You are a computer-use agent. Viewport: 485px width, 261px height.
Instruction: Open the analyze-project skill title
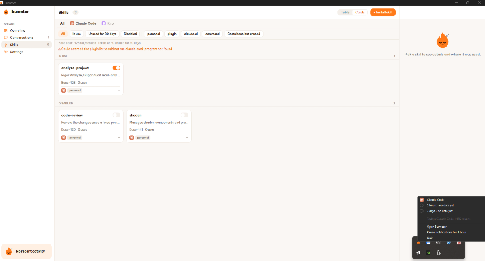75,68
